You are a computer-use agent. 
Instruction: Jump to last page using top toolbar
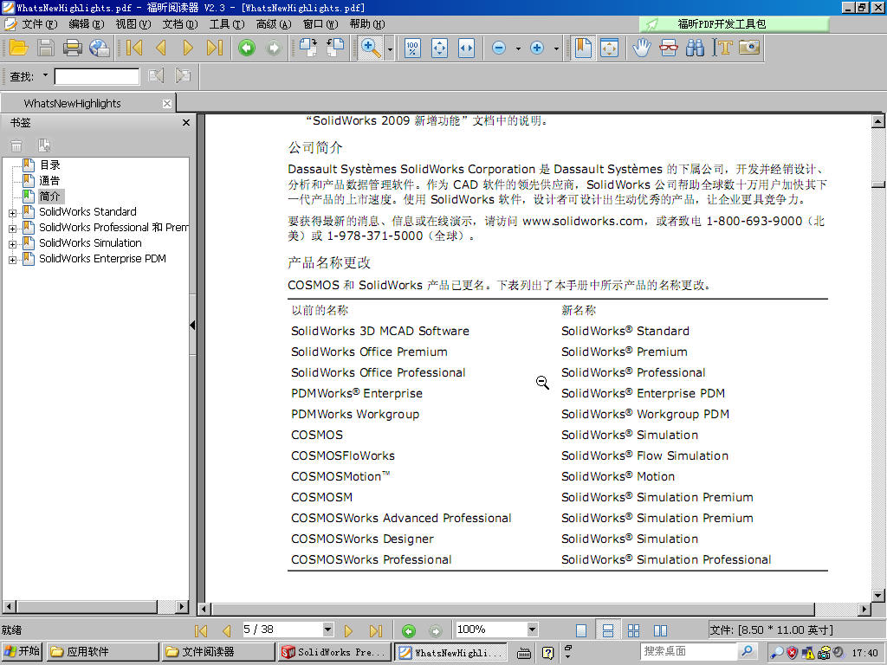coord(215,48)
